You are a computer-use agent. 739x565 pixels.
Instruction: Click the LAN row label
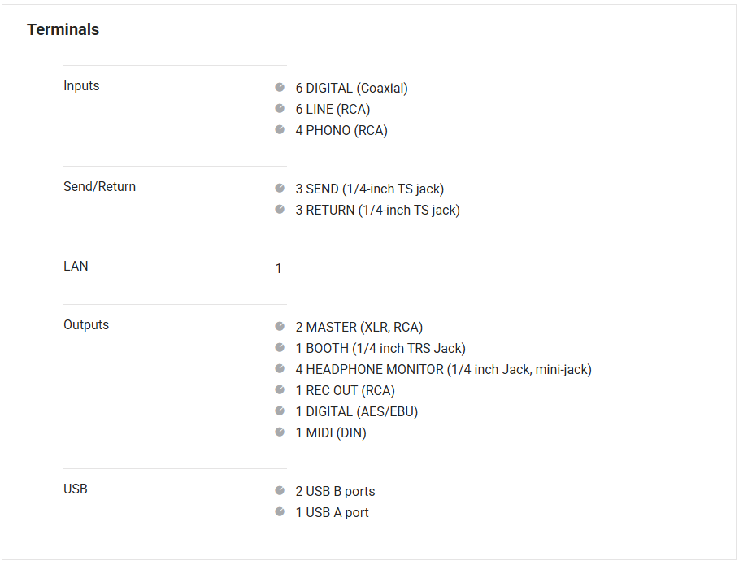[x=76, y=267]
